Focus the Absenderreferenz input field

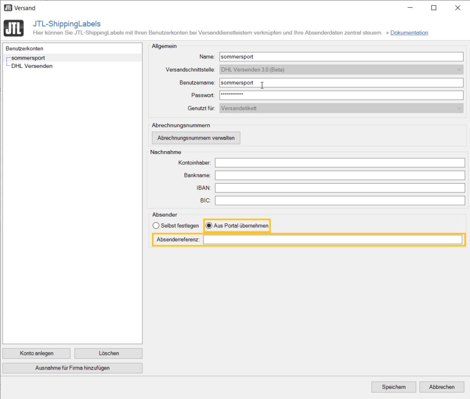332,240
